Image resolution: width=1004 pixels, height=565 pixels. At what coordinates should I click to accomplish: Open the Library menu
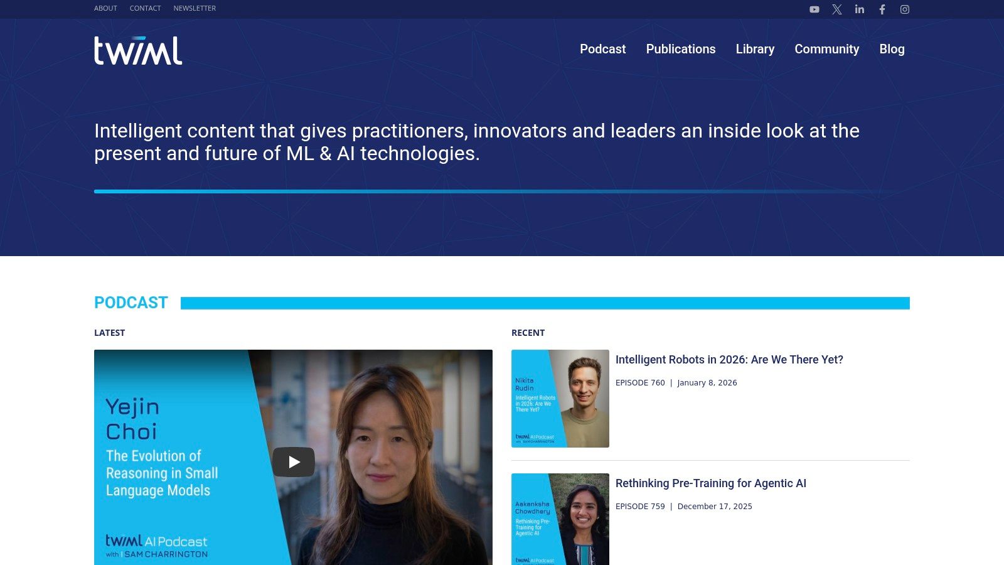[x=755, y=49]
